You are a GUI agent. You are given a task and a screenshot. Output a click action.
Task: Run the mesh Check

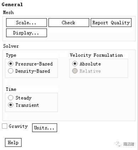pyautogui.click(x=69, y=22)
